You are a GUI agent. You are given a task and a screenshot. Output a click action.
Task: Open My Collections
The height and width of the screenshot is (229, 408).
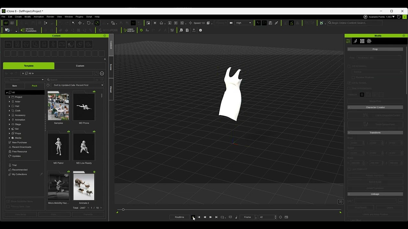click(x=19, y=174)
